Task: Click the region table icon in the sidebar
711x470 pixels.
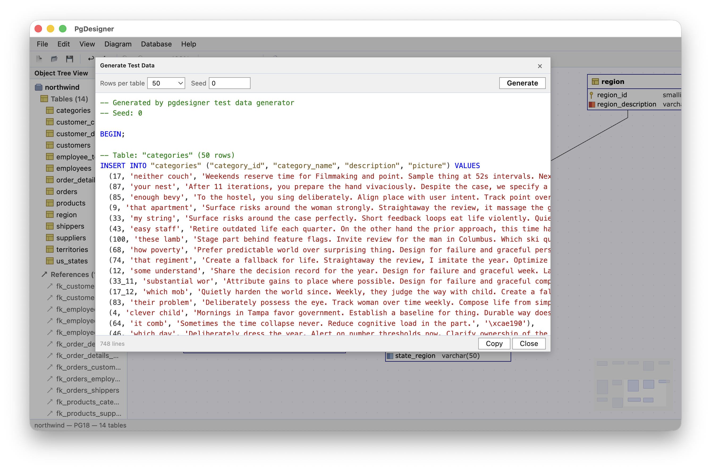Action: [x=49, y=215]
